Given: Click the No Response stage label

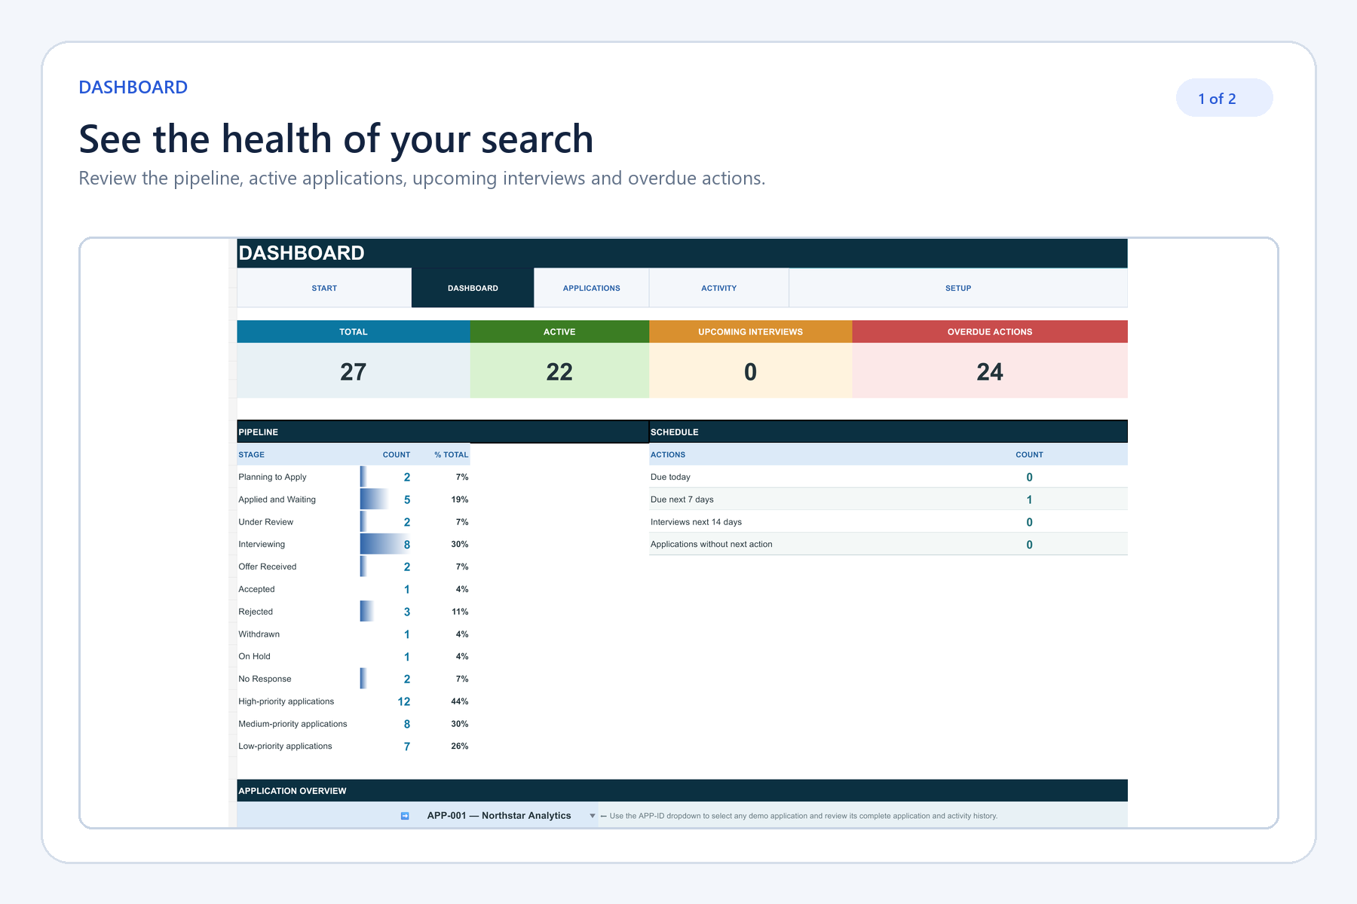Looking at the screenshot, I should 265,679.
